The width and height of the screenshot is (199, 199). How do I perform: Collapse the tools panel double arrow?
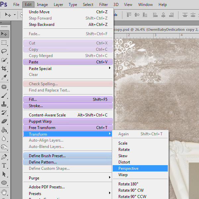(x=1, y=23)
